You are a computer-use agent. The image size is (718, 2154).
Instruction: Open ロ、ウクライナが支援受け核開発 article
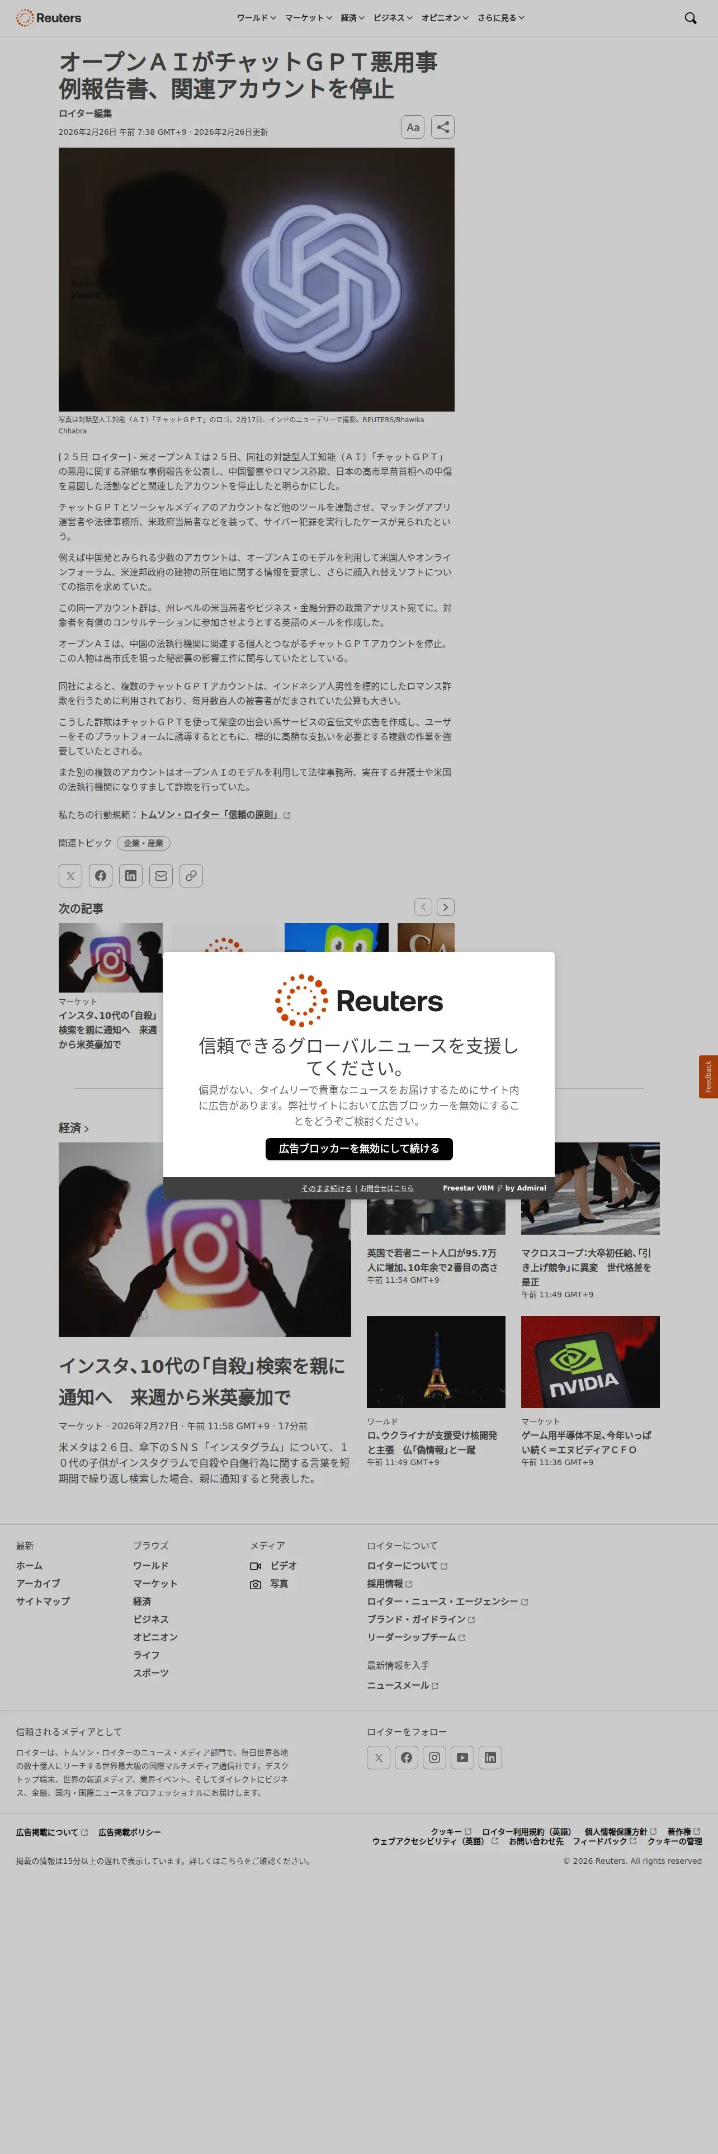click(432, 1442)
